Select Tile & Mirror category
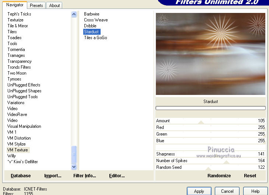The width and height of the screenshot is (269, 195). 17,26
